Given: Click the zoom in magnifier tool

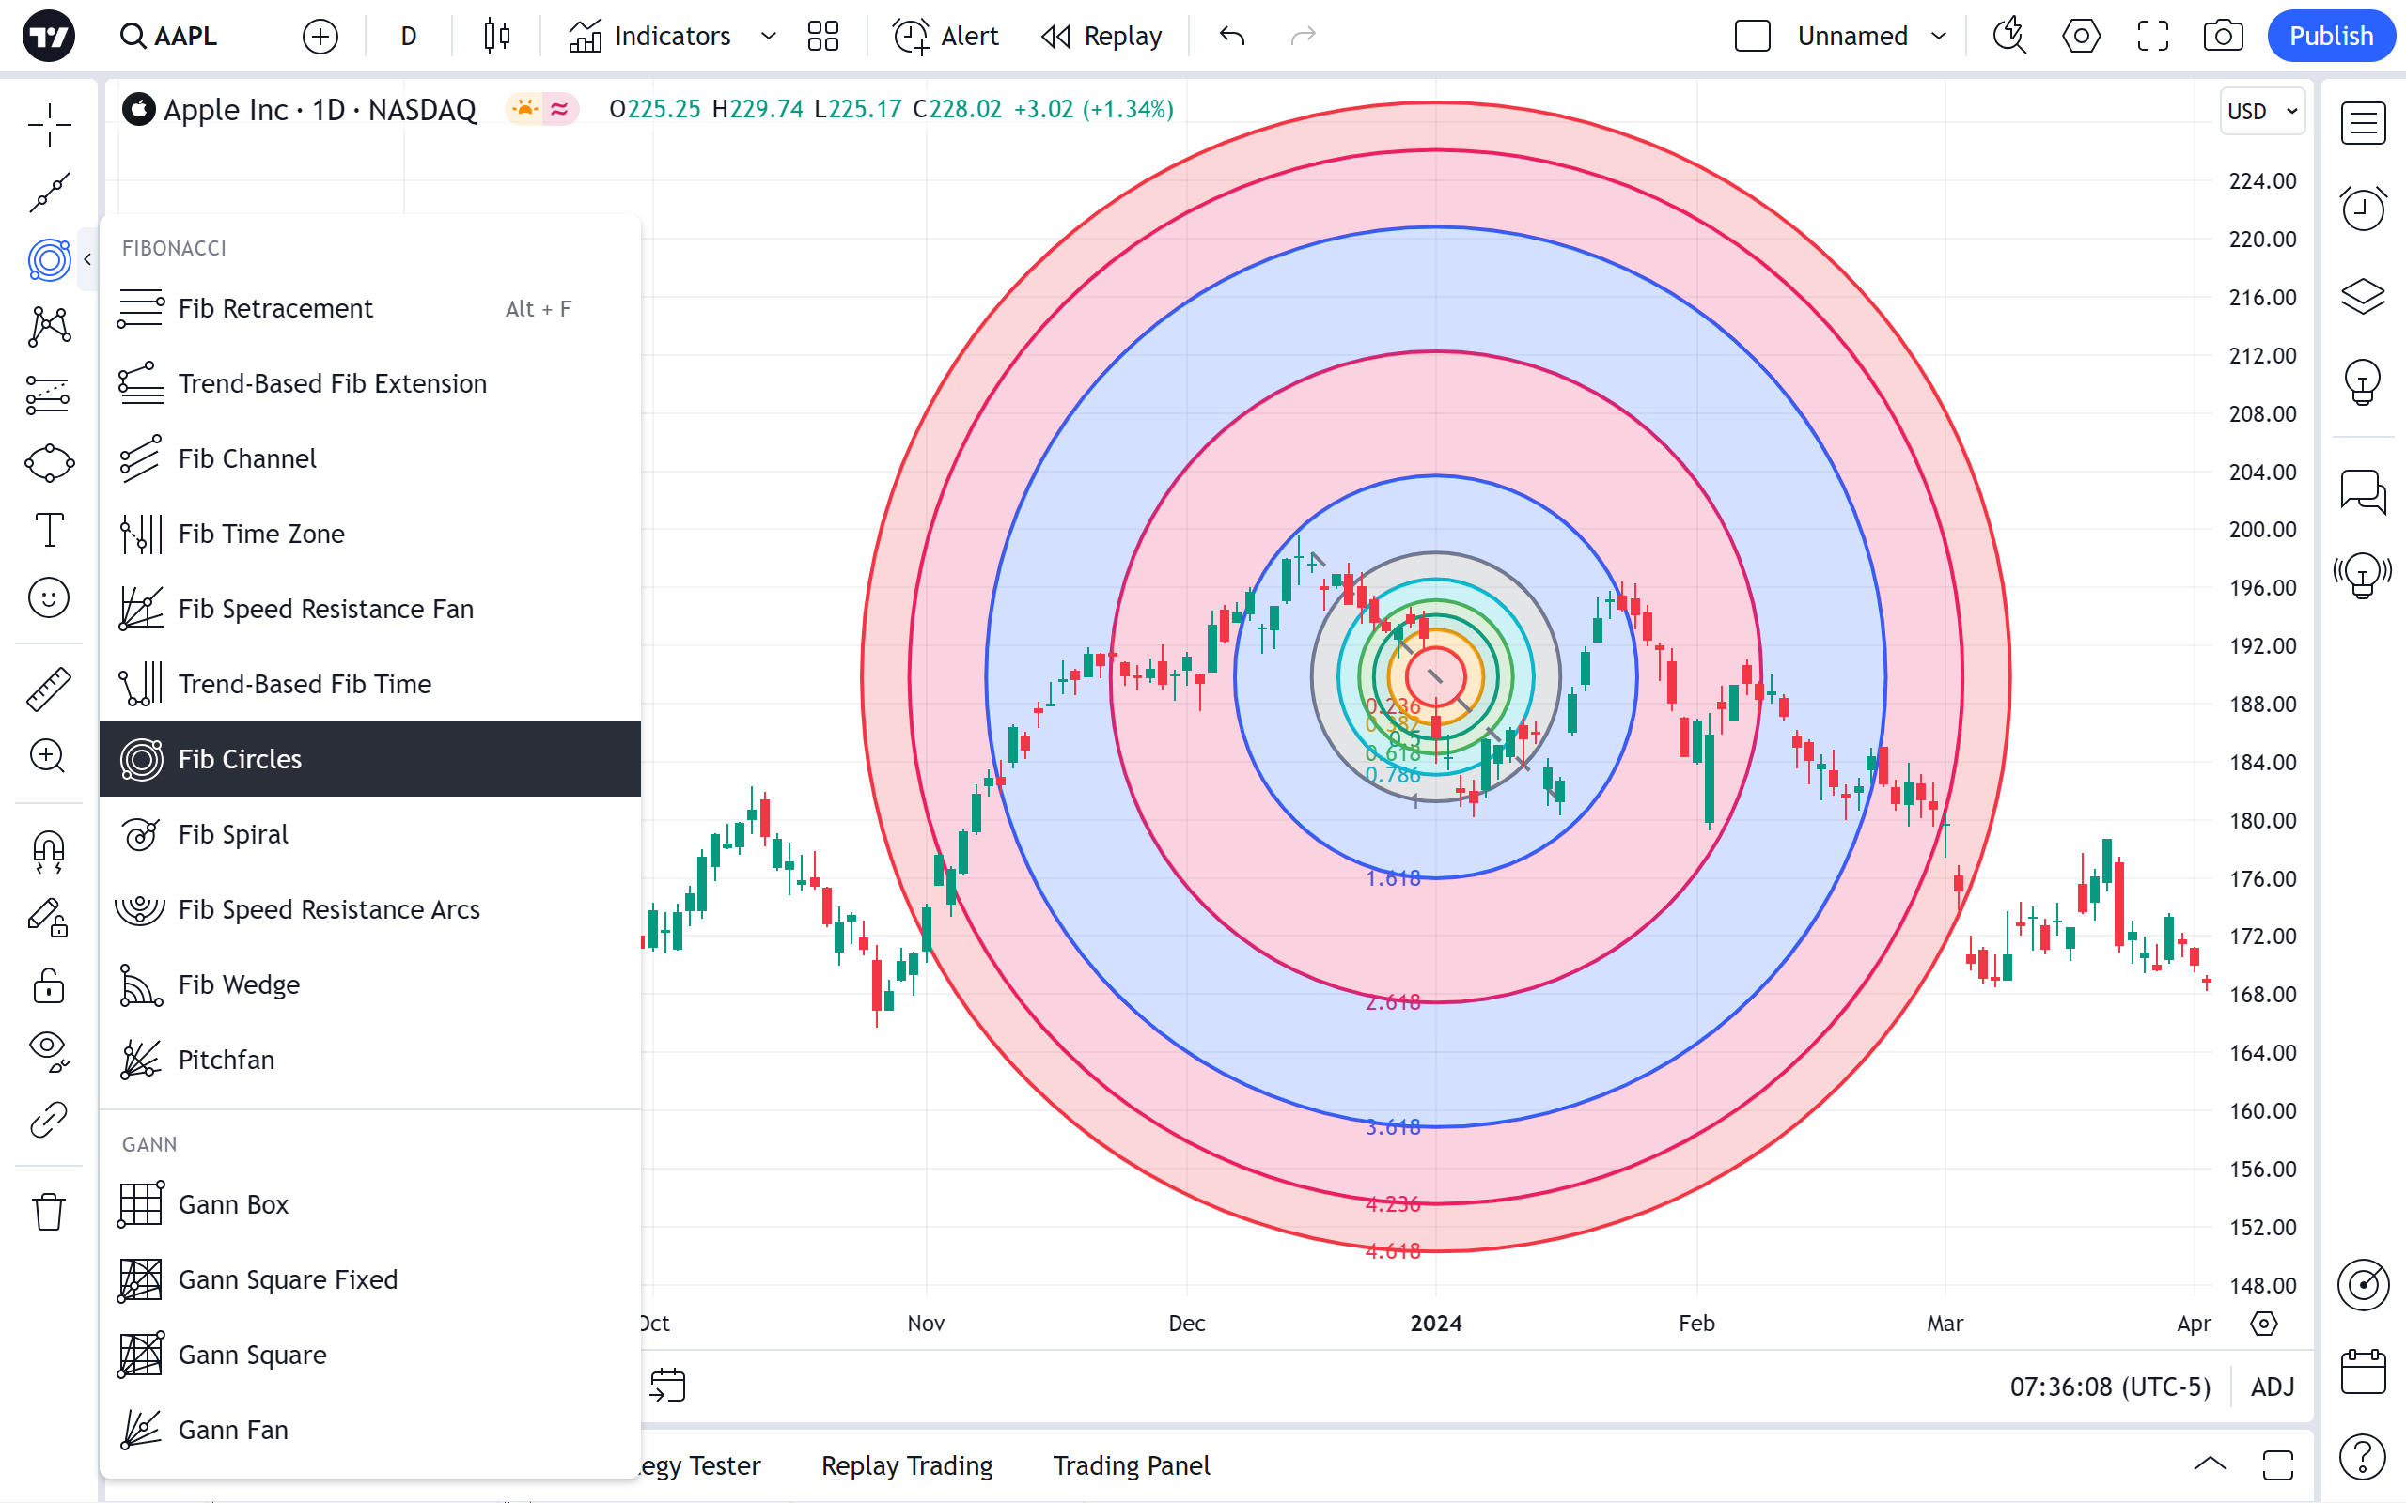Looking at the screenshot, I should [x=48, y=755].
